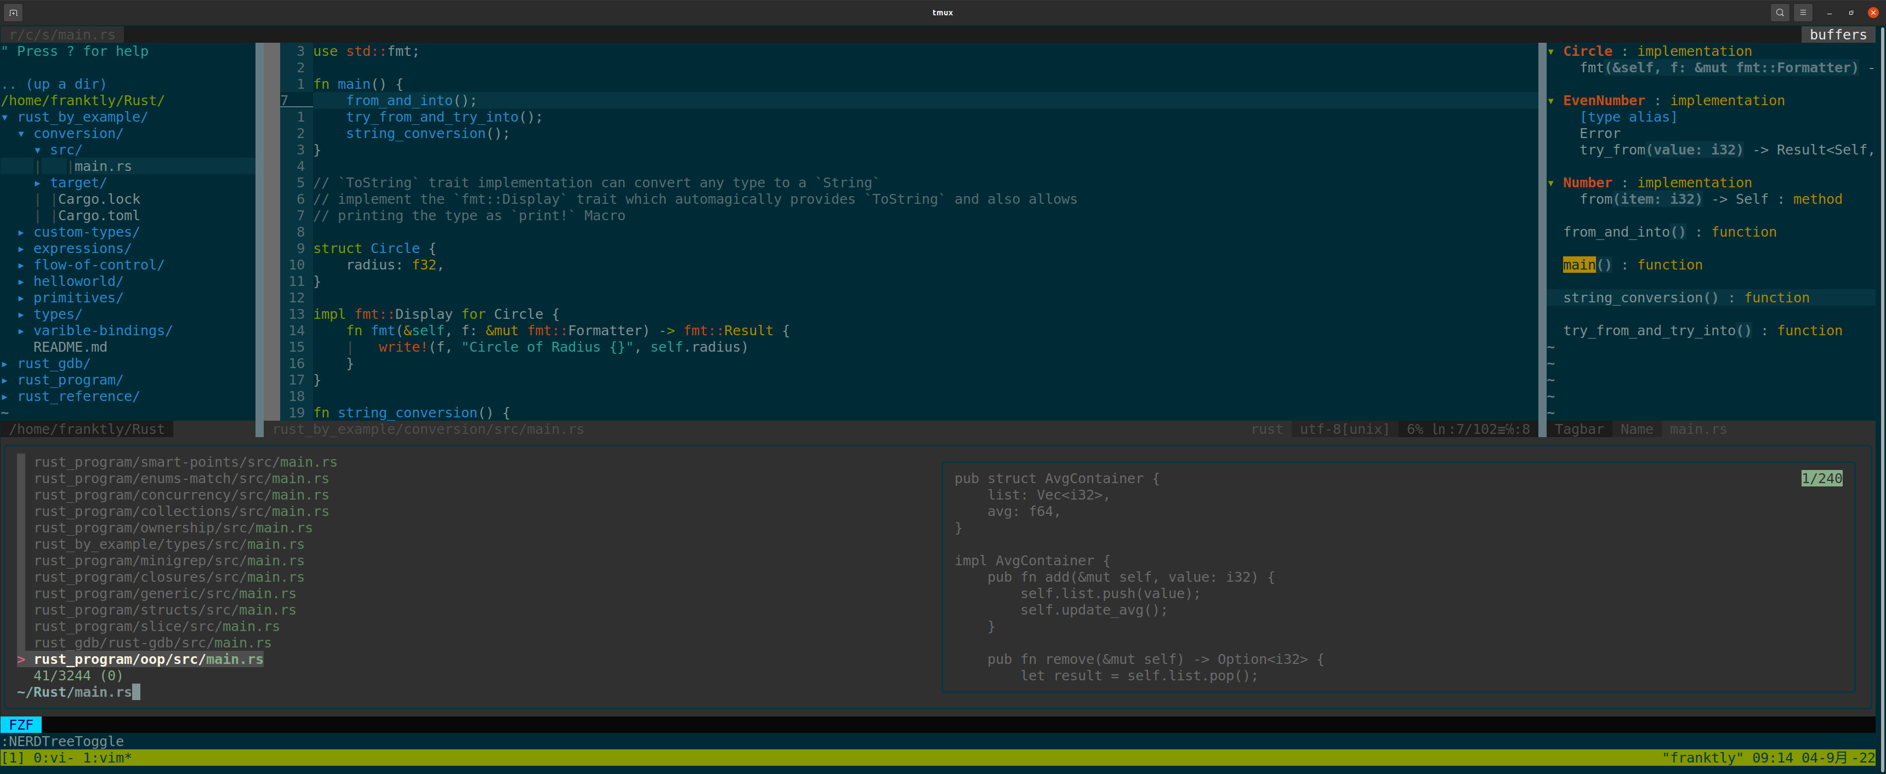Click the FZF label in the statusline
This screenshot has width=1886, height=774.
click(x=21, y=725)
